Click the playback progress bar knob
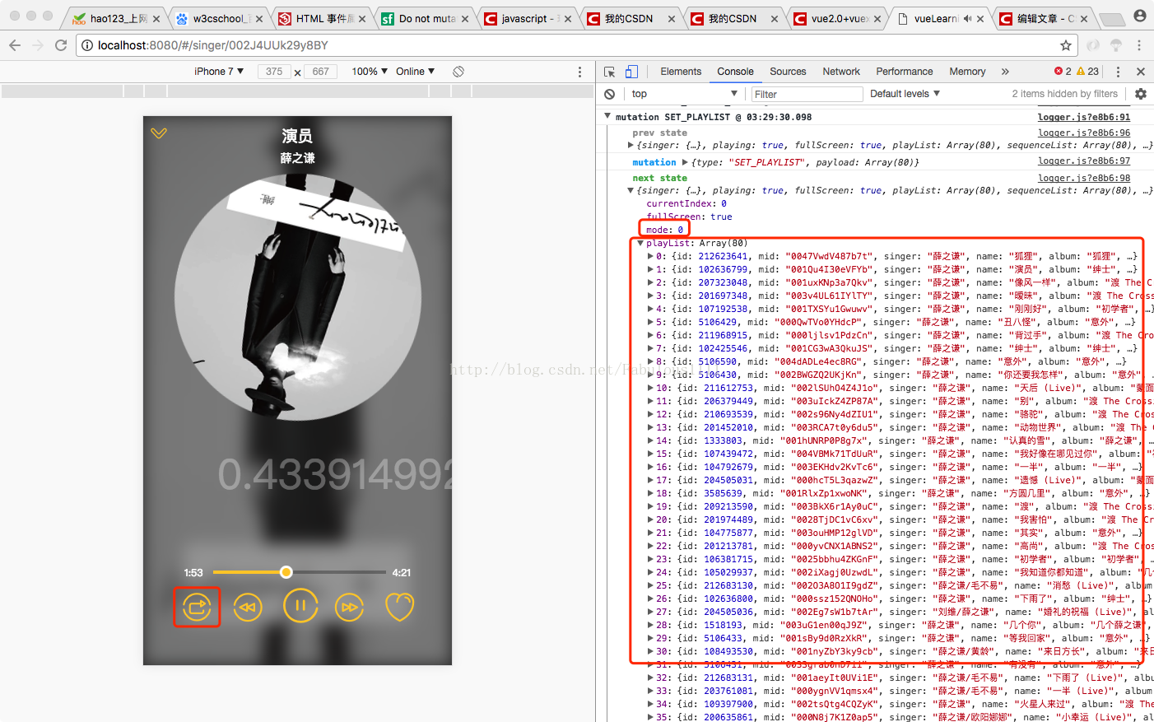The image size is (1154, 722). pyautogui.click(x=286, y=572)
